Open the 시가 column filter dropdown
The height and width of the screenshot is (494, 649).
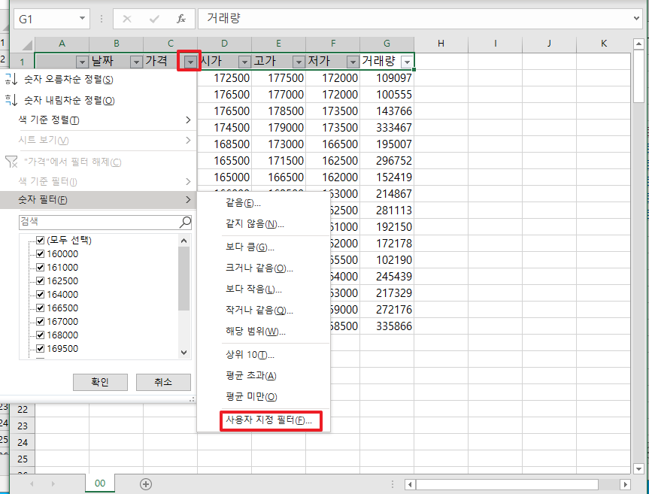pos(244,62)
